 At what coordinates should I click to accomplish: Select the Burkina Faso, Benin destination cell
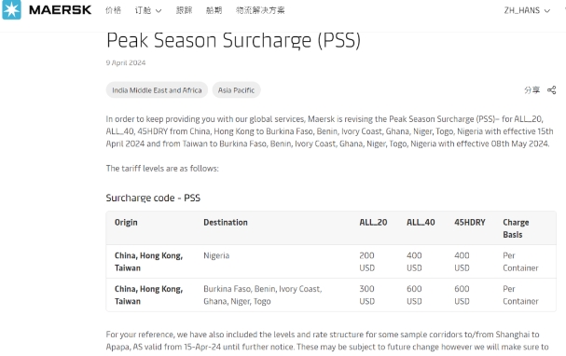click(262, 295)
